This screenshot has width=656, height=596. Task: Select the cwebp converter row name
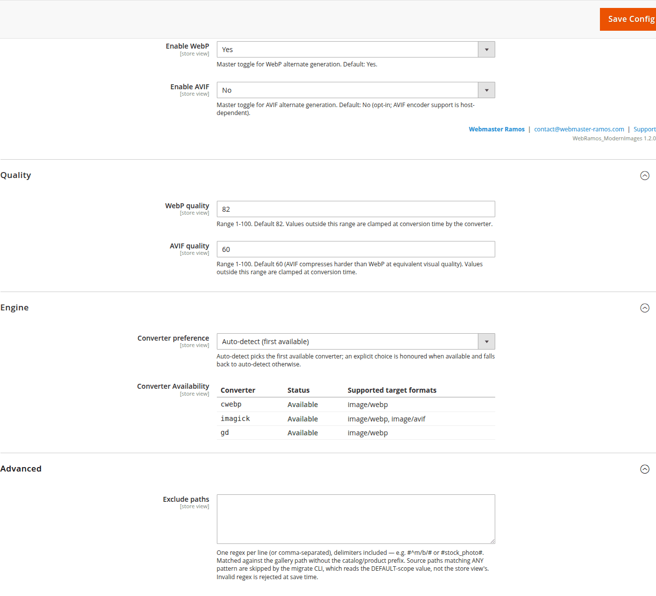pos(231,405)
